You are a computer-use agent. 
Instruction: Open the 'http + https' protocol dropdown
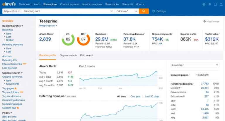tap(12, 11)
